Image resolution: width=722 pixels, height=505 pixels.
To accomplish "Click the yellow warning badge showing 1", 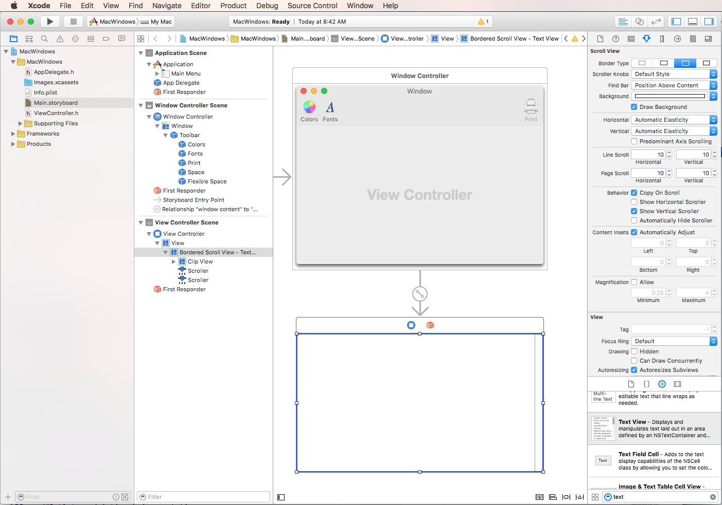I will 484,21.
